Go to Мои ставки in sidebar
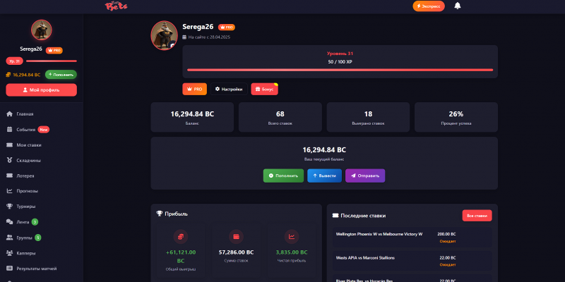This screenshot has width=565, height=282. click(42, 145)
